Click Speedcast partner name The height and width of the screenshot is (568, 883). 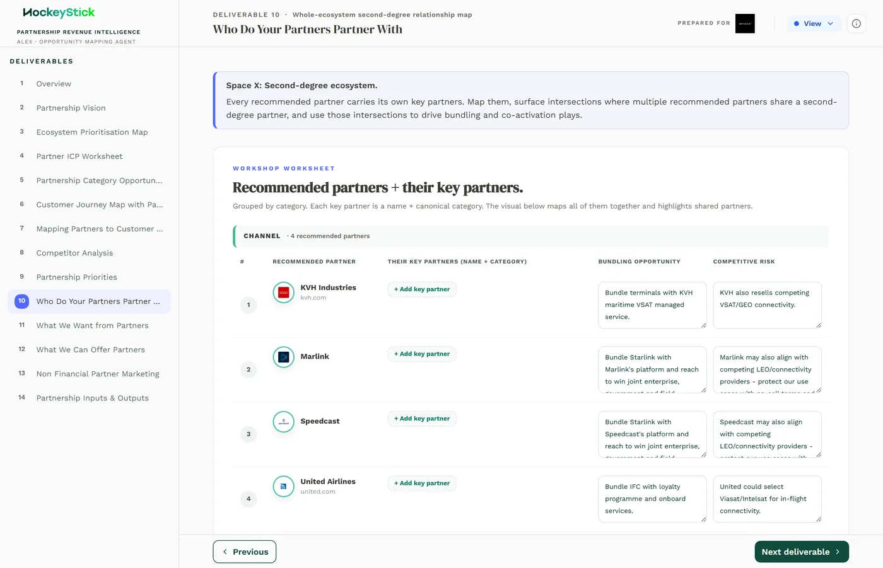pyautogui.click(x=320, y=421)
